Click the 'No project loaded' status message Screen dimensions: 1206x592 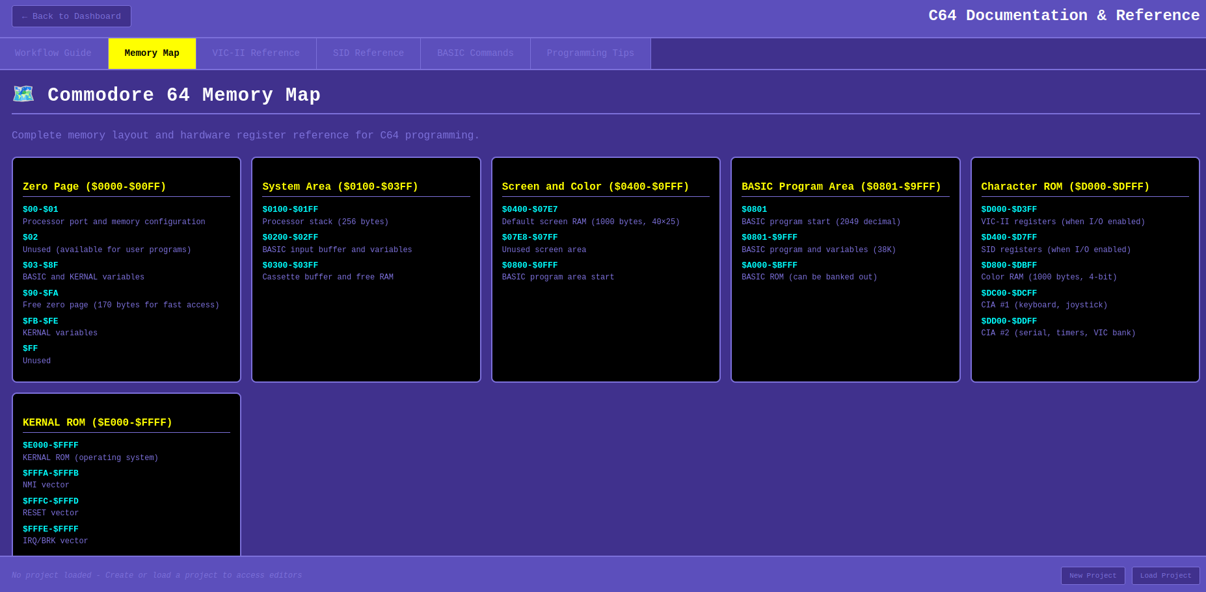[157, 576]
